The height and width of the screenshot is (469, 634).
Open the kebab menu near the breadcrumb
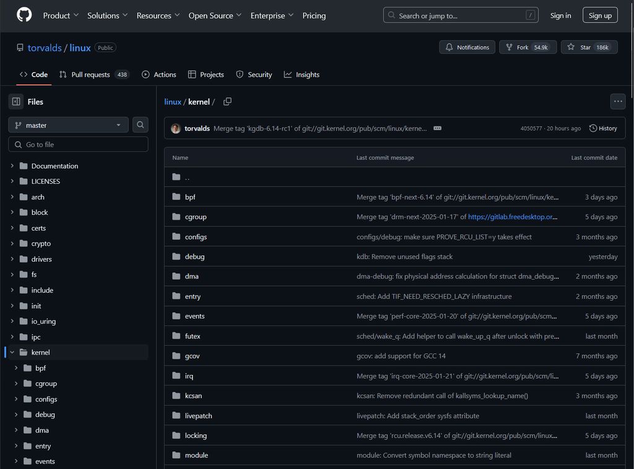click(618, 101)
